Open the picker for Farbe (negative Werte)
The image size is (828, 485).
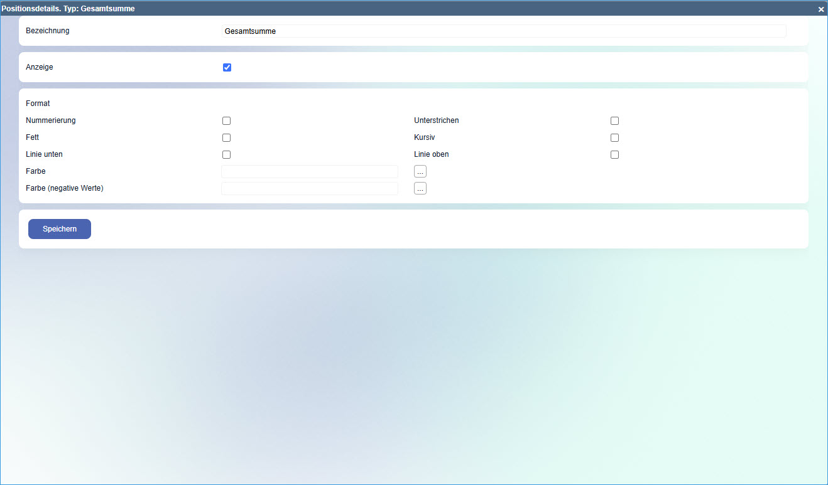(x=420, y=188)
